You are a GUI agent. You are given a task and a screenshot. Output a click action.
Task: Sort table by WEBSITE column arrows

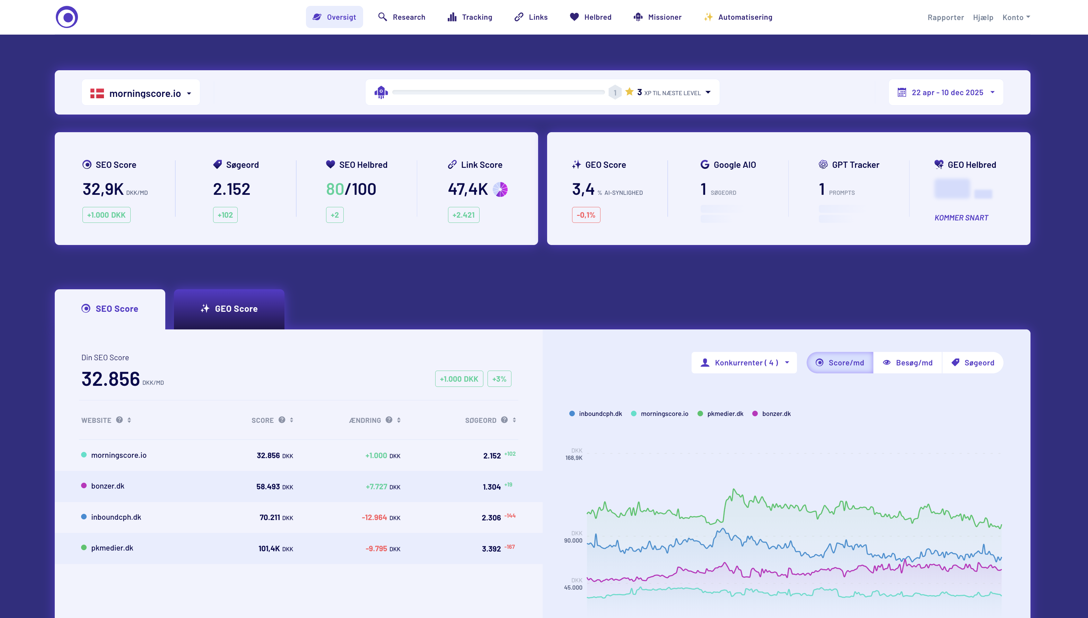(129, 420)
